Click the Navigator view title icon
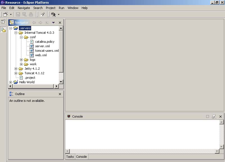Screen dimensions: 225x162 click(x=12, y=22)
